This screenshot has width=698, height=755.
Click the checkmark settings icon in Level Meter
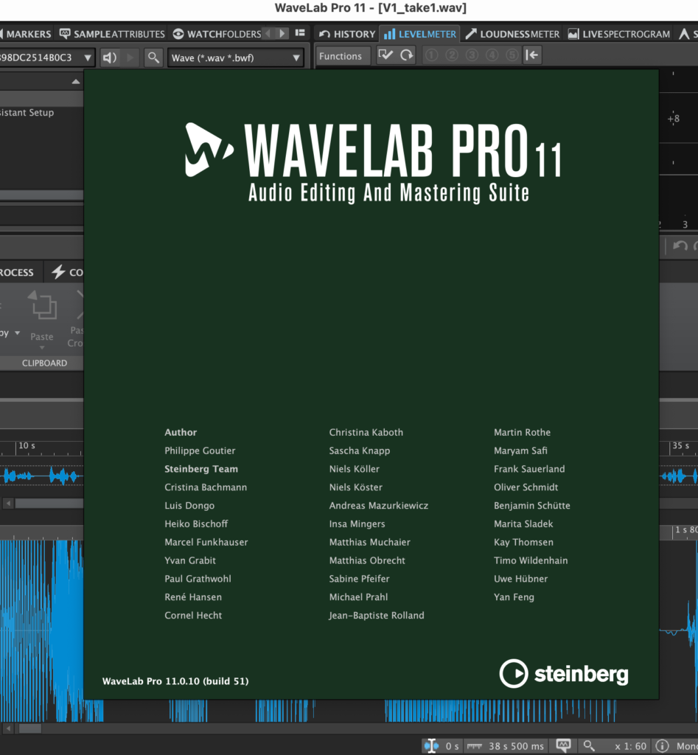(385, 55)
